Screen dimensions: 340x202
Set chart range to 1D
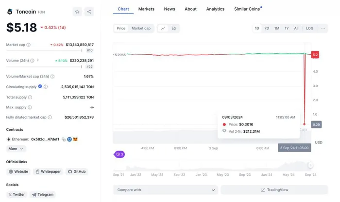click(257, 28)
